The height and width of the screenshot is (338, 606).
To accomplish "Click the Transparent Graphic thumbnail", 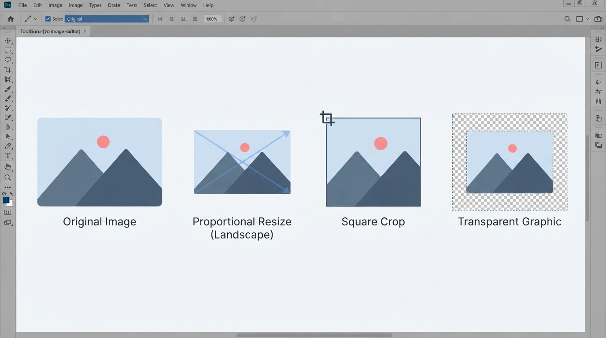I will pos(510,162).
